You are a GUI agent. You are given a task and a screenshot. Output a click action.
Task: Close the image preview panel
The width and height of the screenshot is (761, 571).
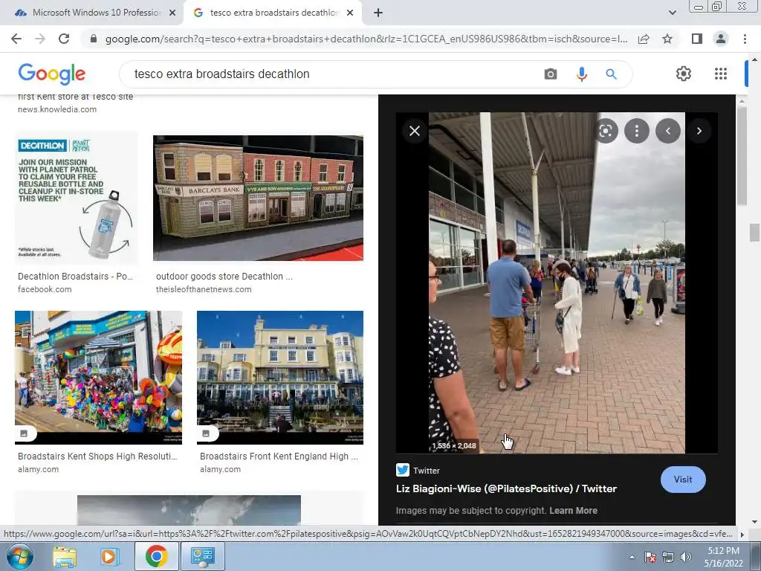pos(415,131)
